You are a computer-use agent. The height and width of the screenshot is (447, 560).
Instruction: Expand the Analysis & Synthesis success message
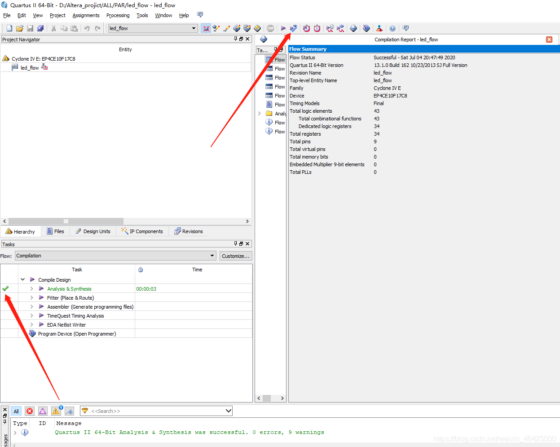[15, 433]
